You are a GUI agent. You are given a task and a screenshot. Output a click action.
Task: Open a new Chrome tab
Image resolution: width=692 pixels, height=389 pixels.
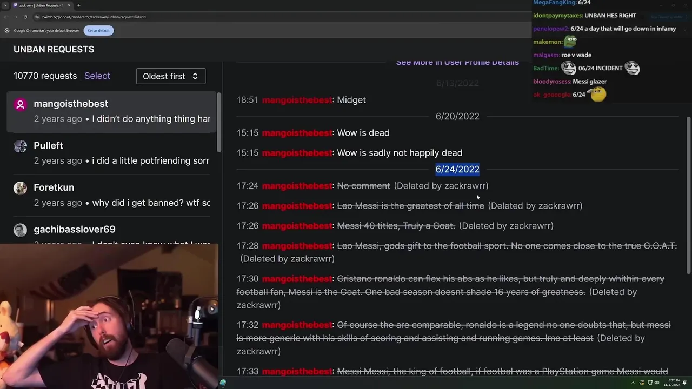tap(78, 5)
